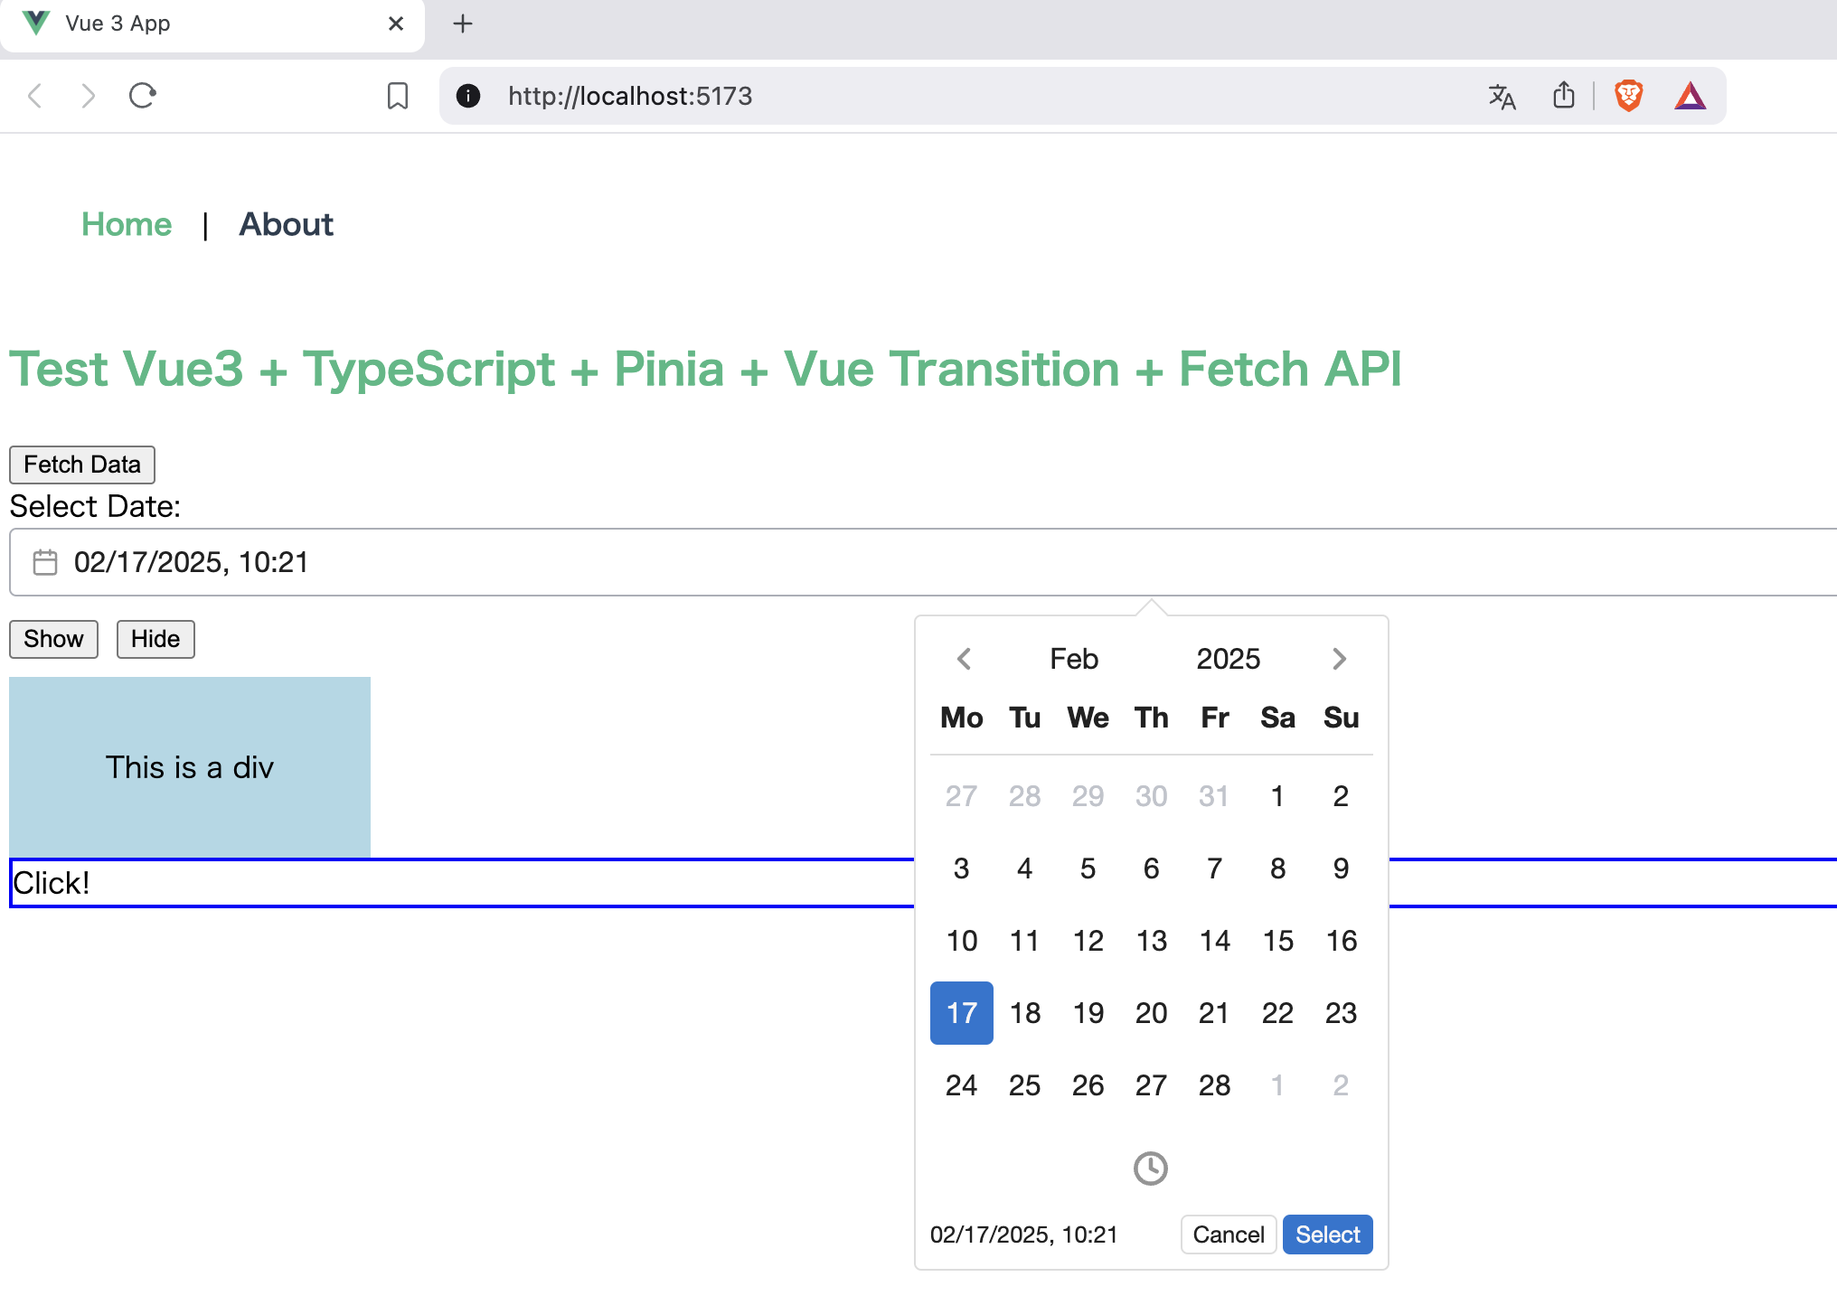View site information icon
The width and height of the screenshot is (1837, 1305).
468,96
